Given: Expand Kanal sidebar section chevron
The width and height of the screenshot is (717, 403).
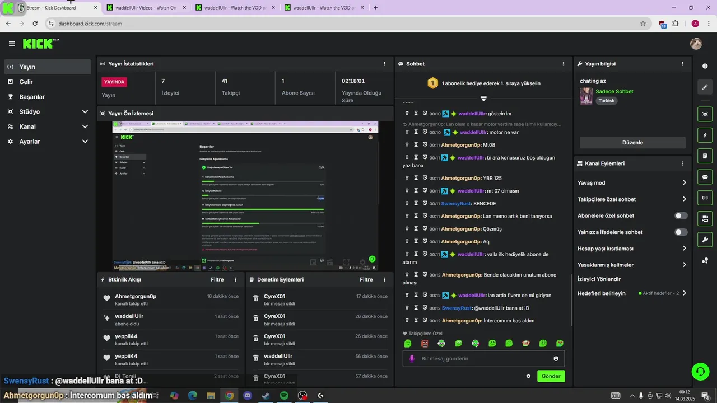Looking at the screenshot, I should pos(85,126).
